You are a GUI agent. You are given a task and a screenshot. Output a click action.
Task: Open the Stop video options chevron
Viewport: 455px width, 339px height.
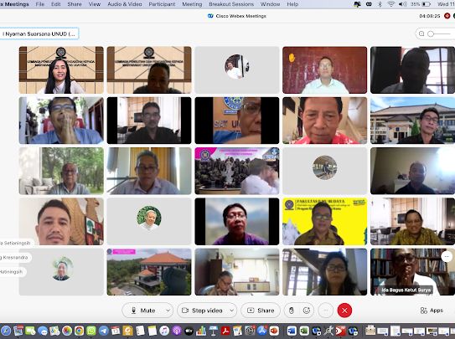pos(231,311)
